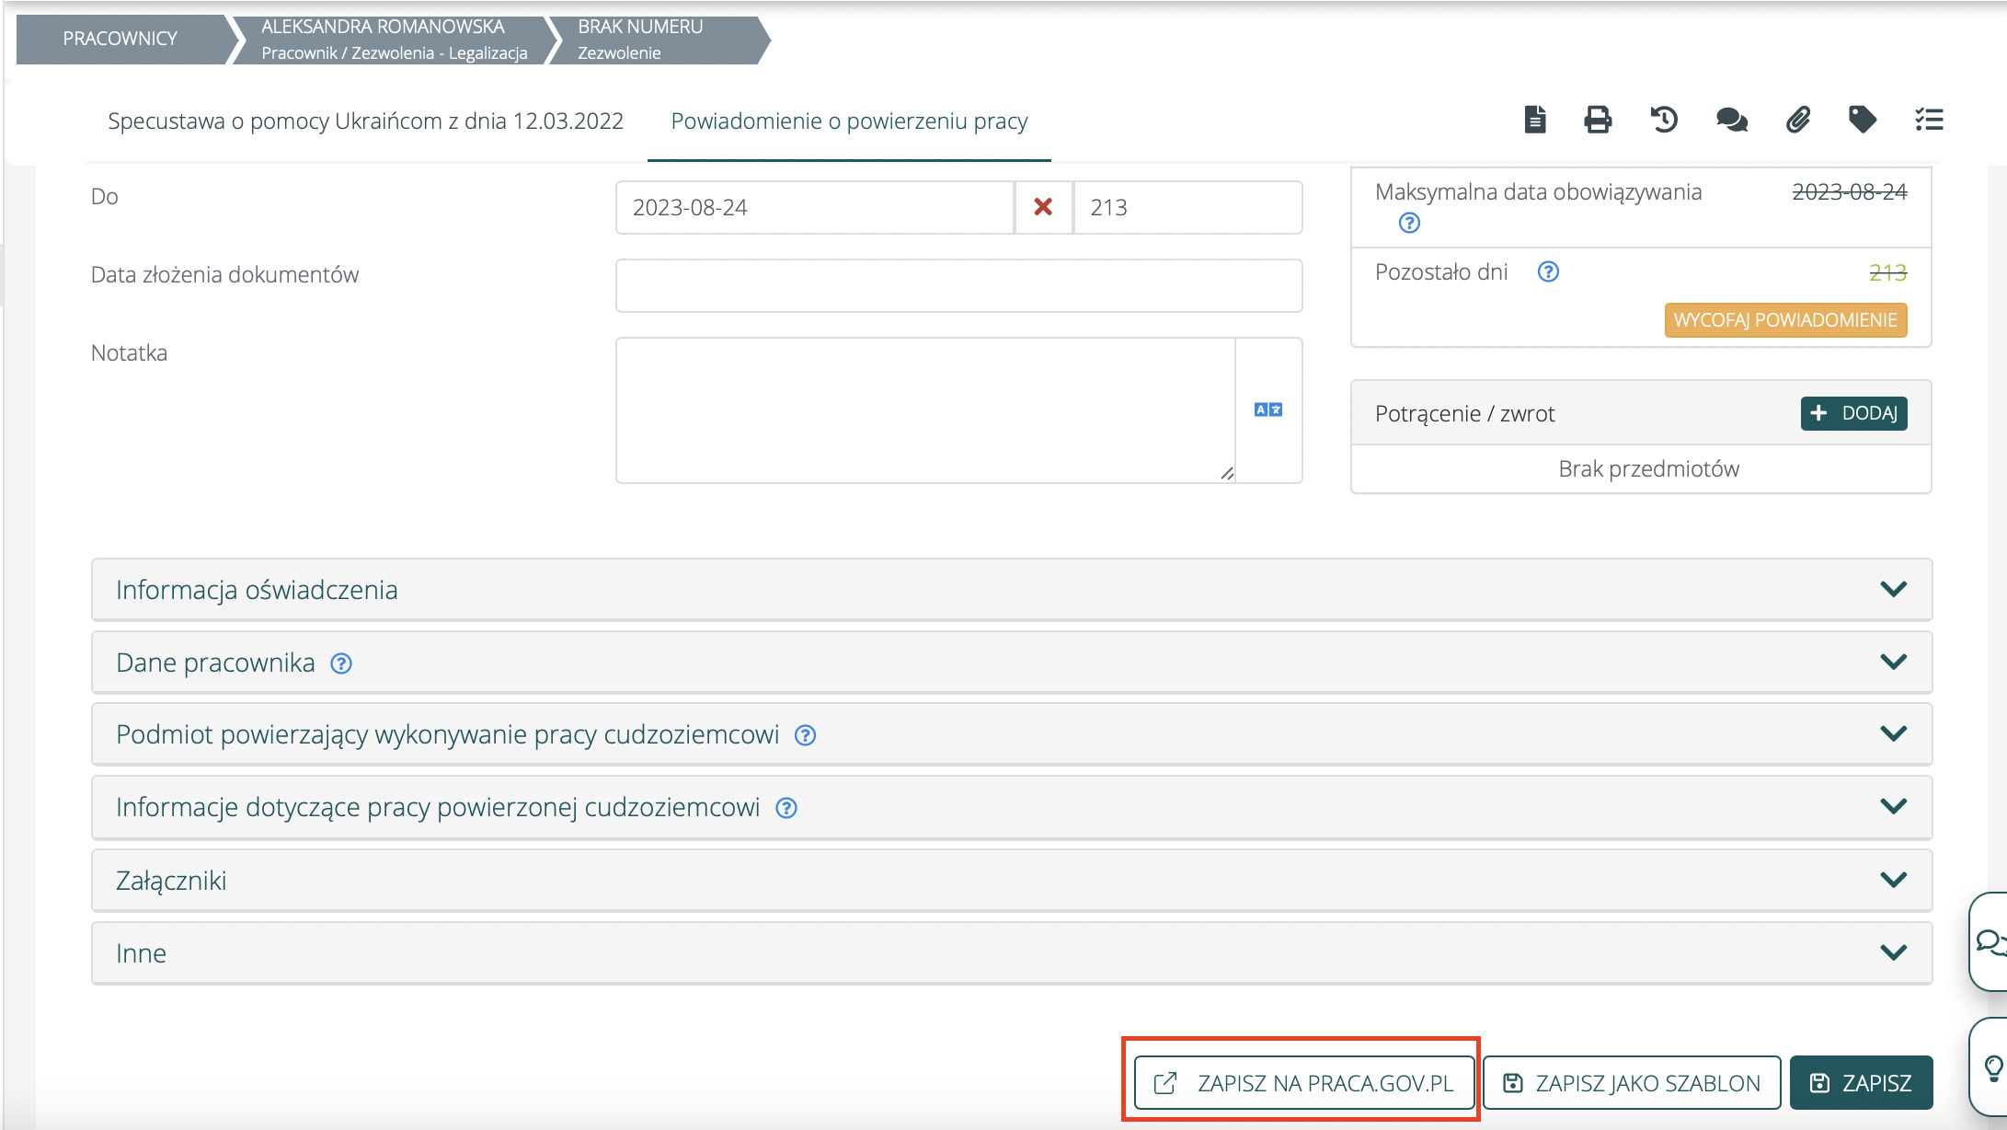Click help icon beside Dane pracownika
The image size is (2007, 1130).
click(x=341, y=663)
